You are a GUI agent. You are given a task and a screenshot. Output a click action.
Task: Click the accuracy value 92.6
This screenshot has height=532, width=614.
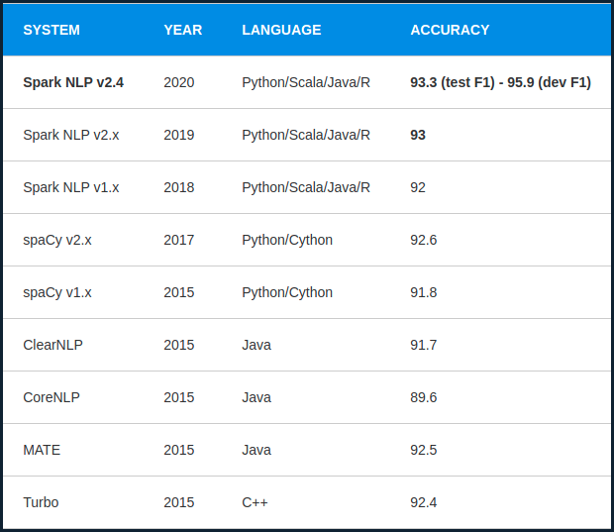[x=423, y=240]
